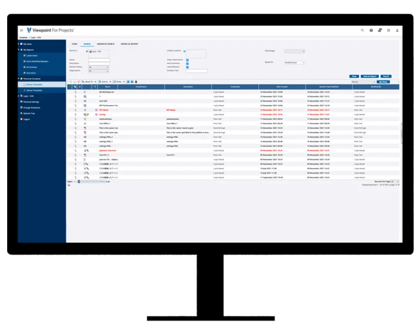Screen dimensions: 420x330
Task: Toggle the Latest Revision checkbox
Action: click(x=187, y=67)
